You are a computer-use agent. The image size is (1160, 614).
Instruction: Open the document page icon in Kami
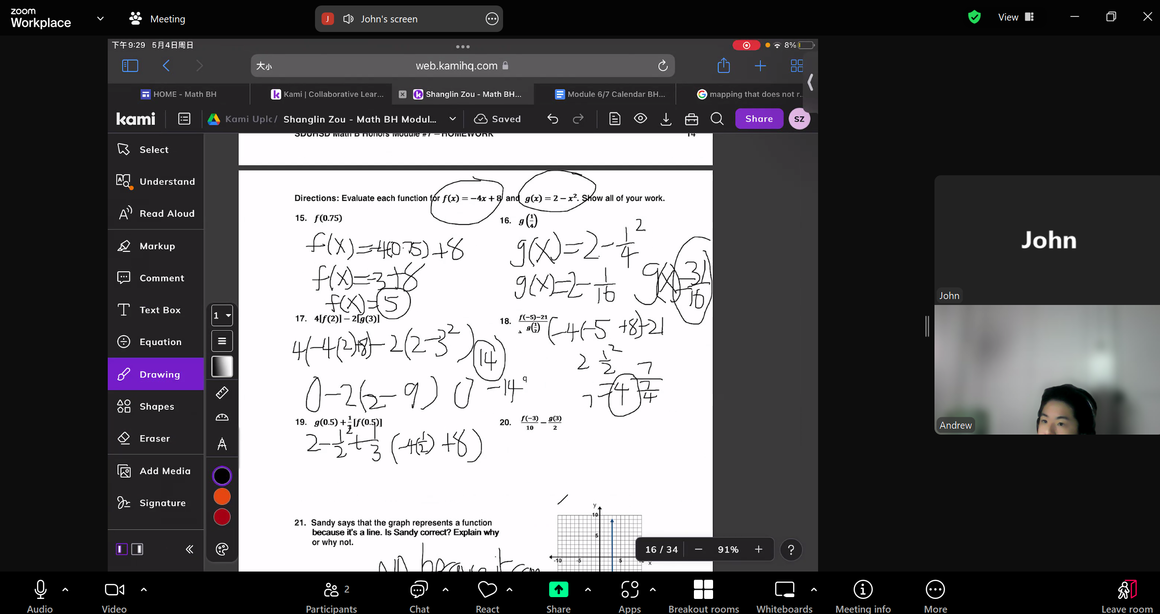(614, 119)
